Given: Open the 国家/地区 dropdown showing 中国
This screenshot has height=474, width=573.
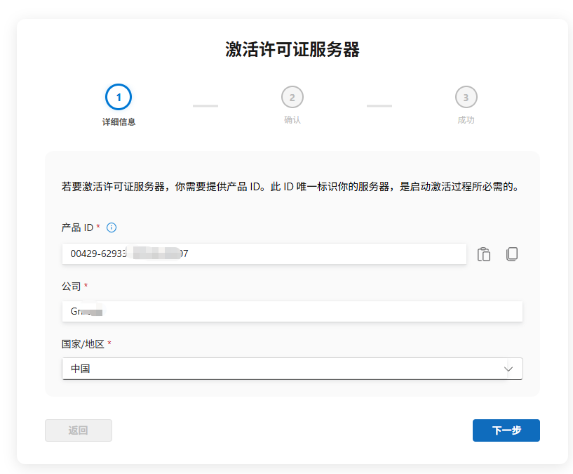Looking at the screenshot, I should click(292, 369).
